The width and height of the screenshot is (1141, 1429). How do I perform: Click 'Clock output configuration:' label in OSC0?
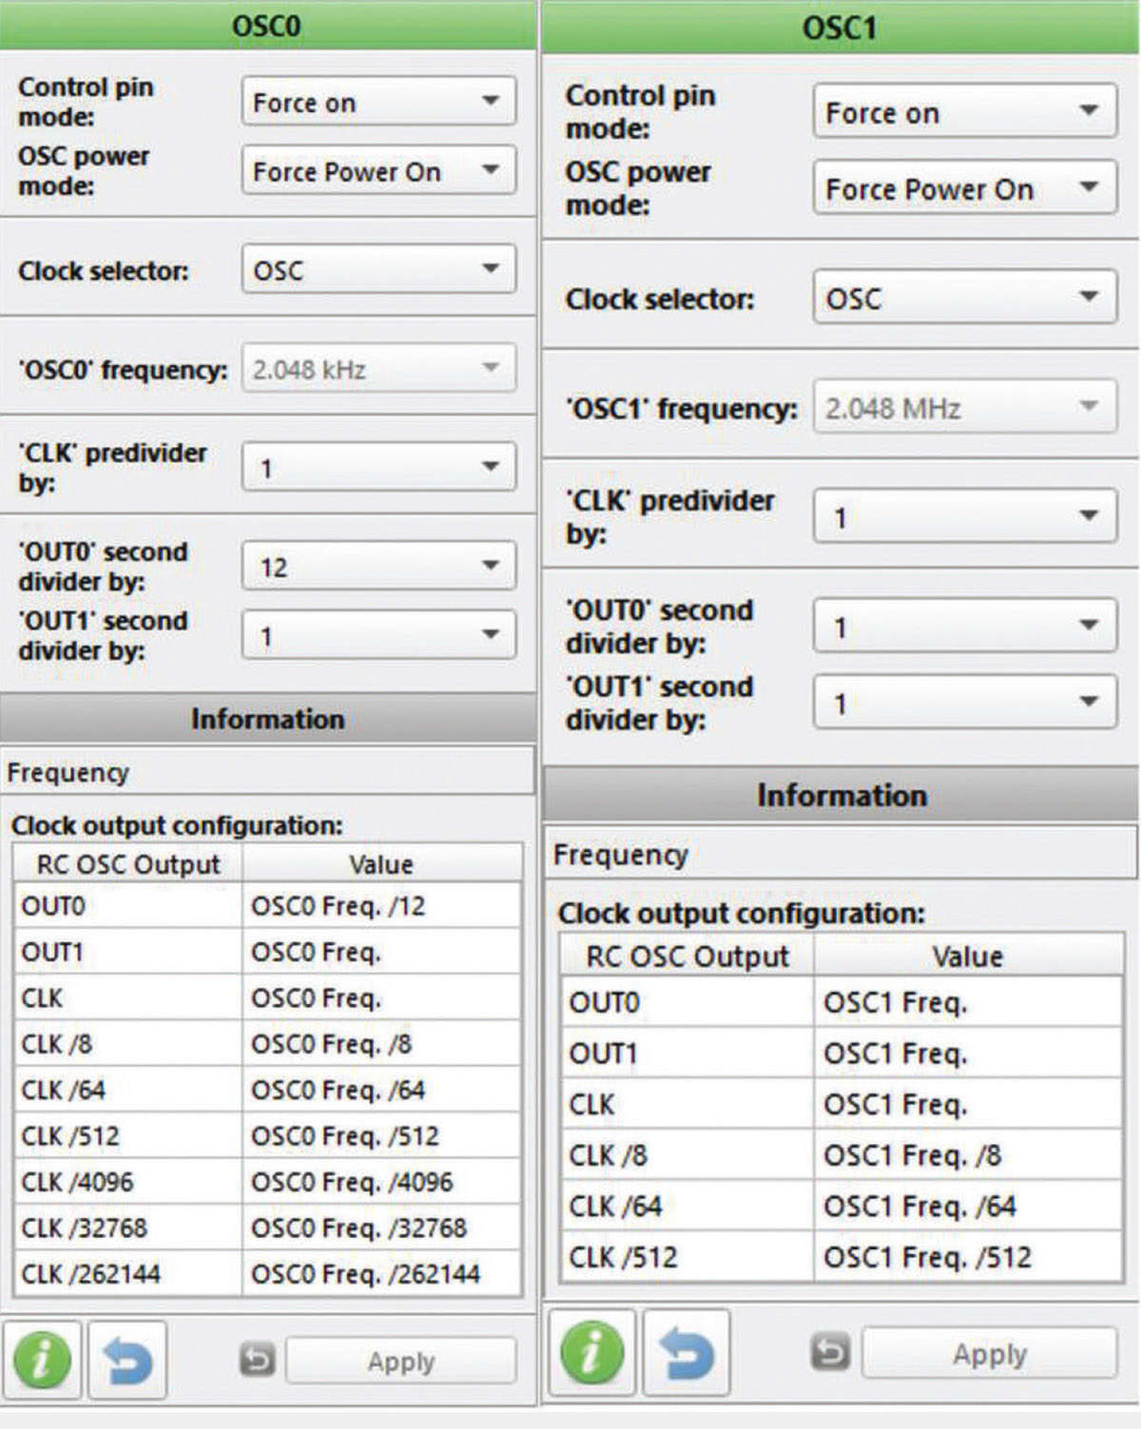coord(177,824)
